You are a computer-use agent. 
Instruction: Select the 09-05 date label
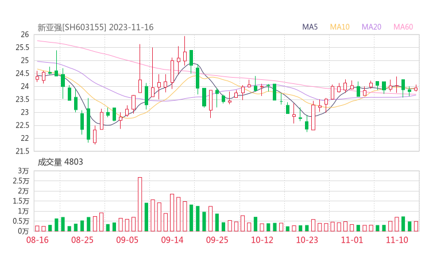coord(127,240)
